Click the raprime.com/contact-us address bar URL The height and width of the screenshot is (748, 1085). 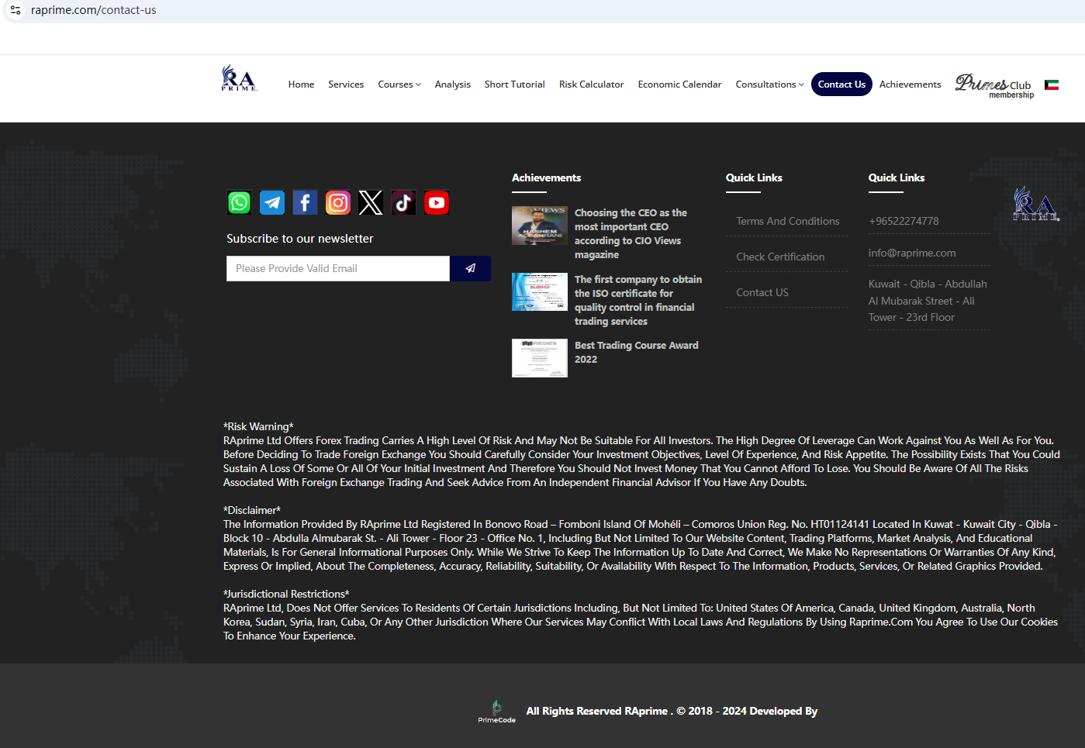(x=94, y=10)
